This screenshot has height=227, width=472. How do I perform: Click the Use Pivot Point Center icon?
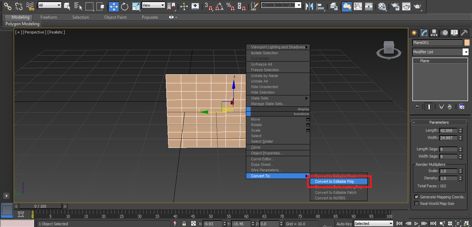[171, 6]
